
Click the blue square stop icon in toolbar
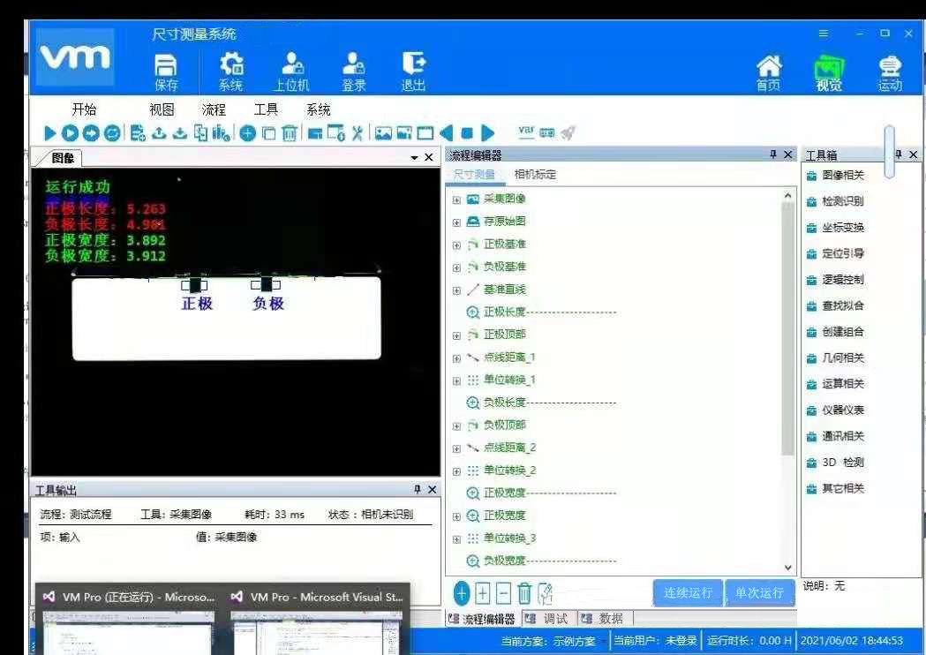[x=467, y=133]
